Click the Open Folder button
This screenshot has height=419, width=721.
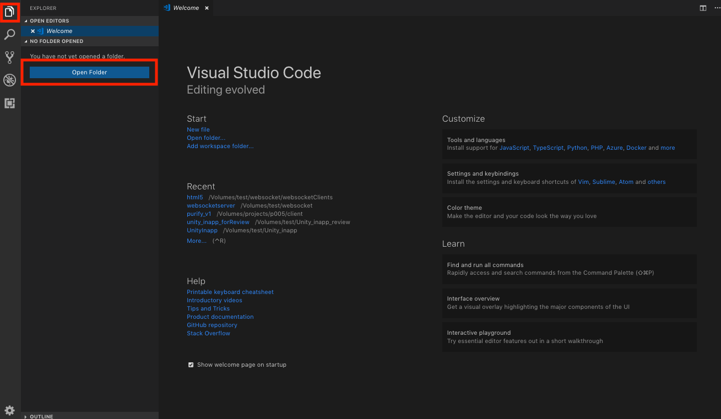point(89,72)
